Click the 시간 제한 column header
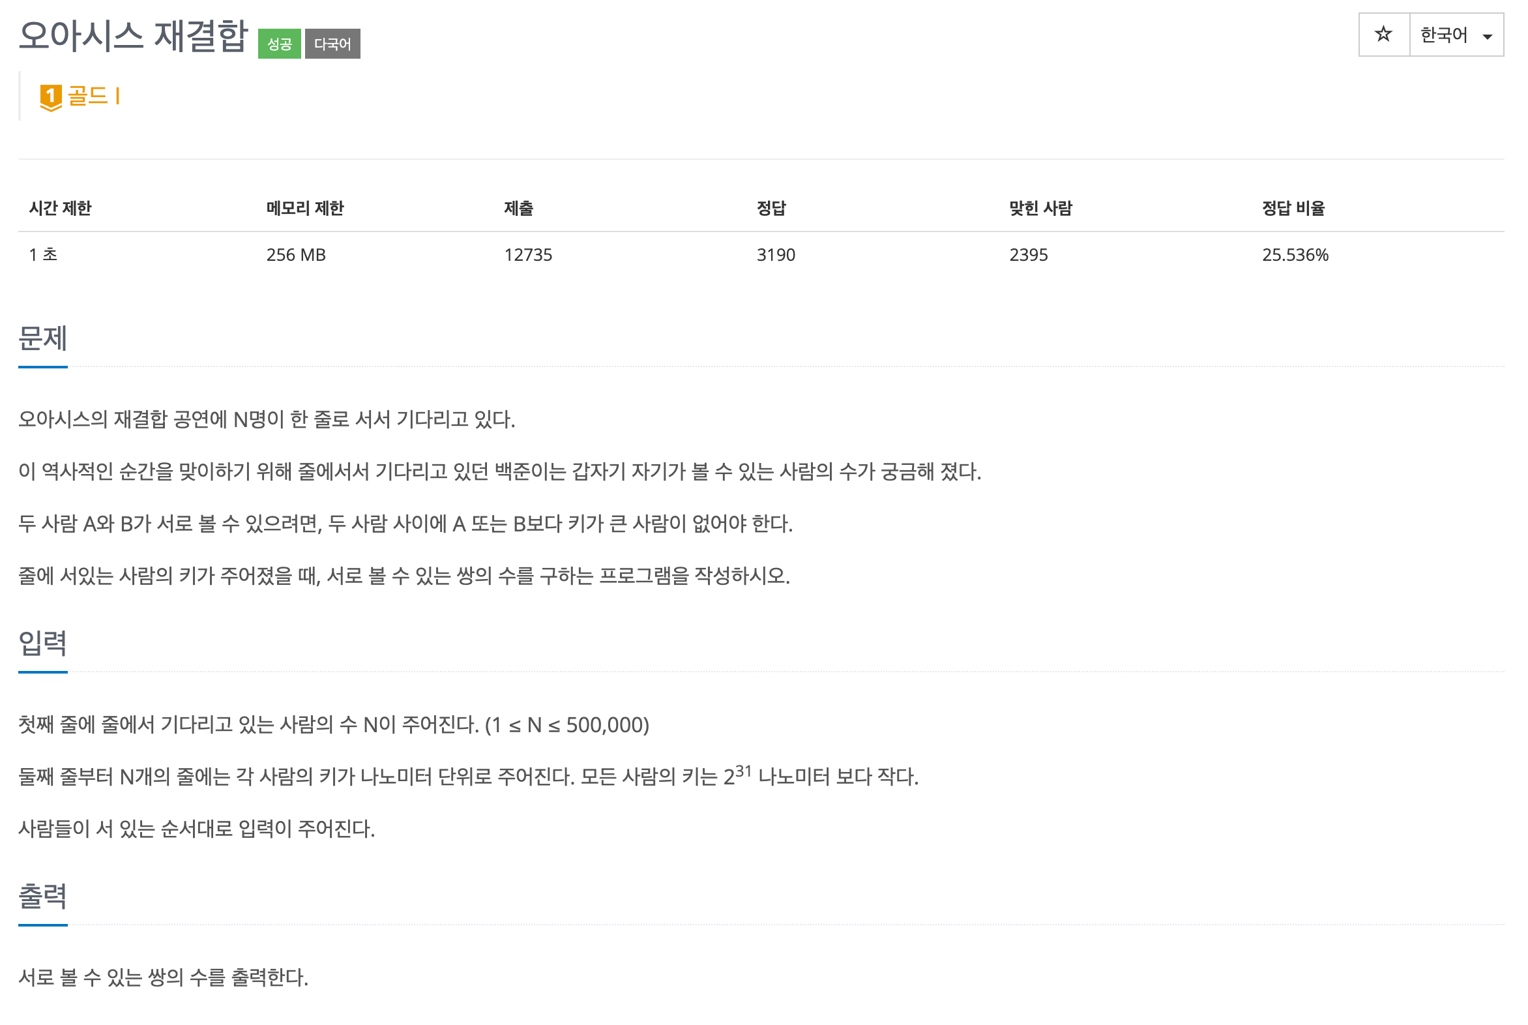Screen dimensions: 1528x1025 click(x=60, y=208)
